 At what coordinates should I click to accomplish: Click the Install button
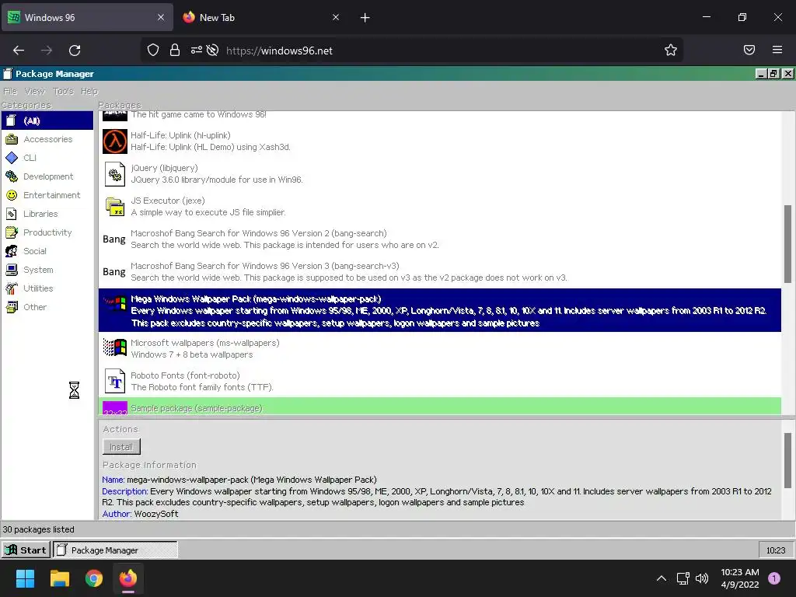click(x=121, y=447)
